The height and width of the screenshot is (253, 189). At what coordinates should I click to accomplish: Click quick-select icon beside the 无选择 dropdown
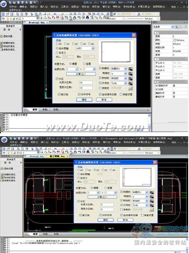tap(177, 27)
